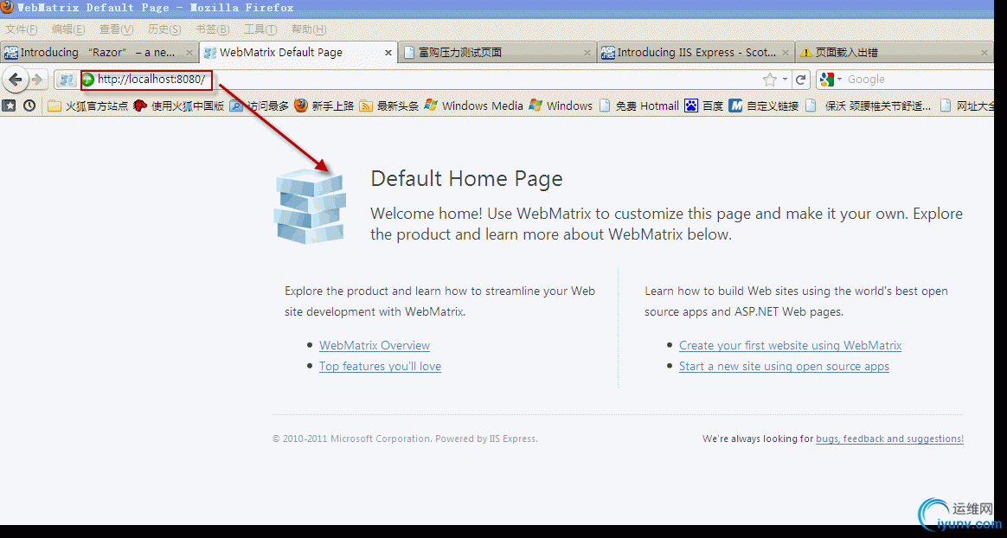Viewport: 1007px width, 538px height.
Task: Click the site identity icon before the URL
Action: 67,80
